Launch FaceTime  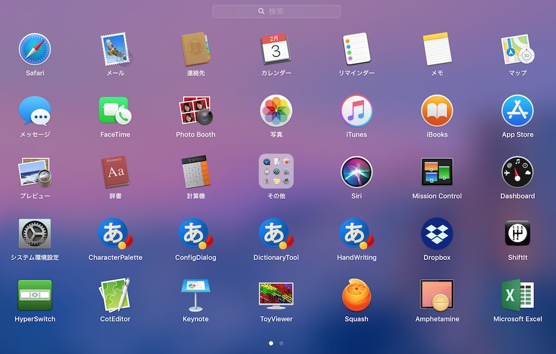click(115, 111)
